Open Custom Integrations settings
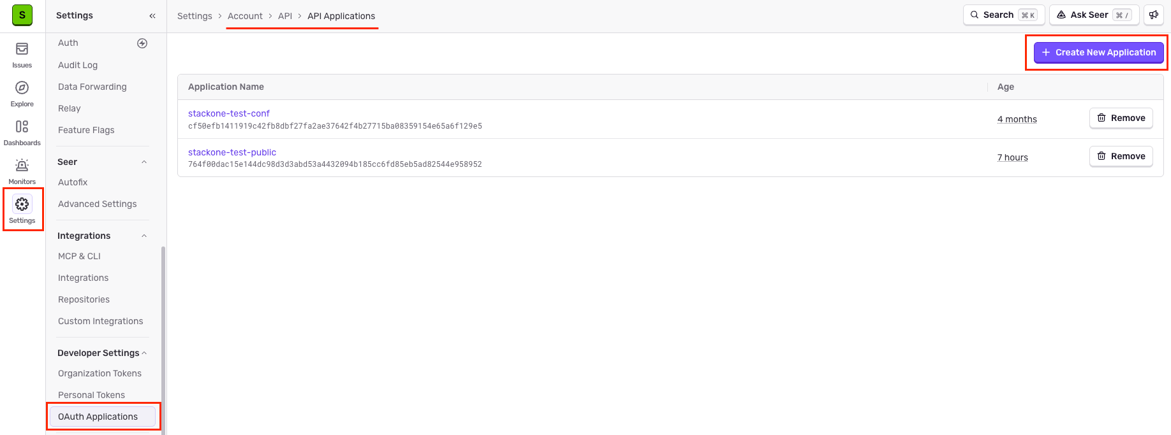1171x435 pixels. 101,321
